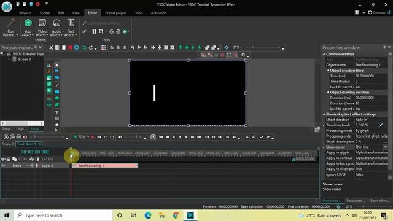Toggle visibility eye for Layer 2
This screenshot has width=393, height=221.
coord(3,165)
